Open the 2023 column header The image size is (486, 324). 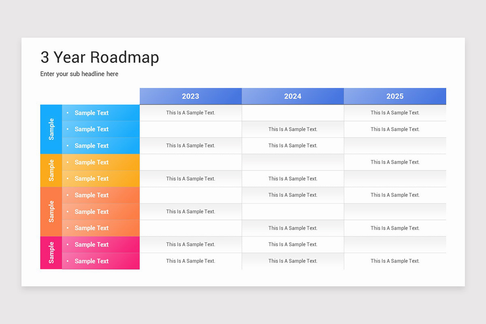point(190,96)
